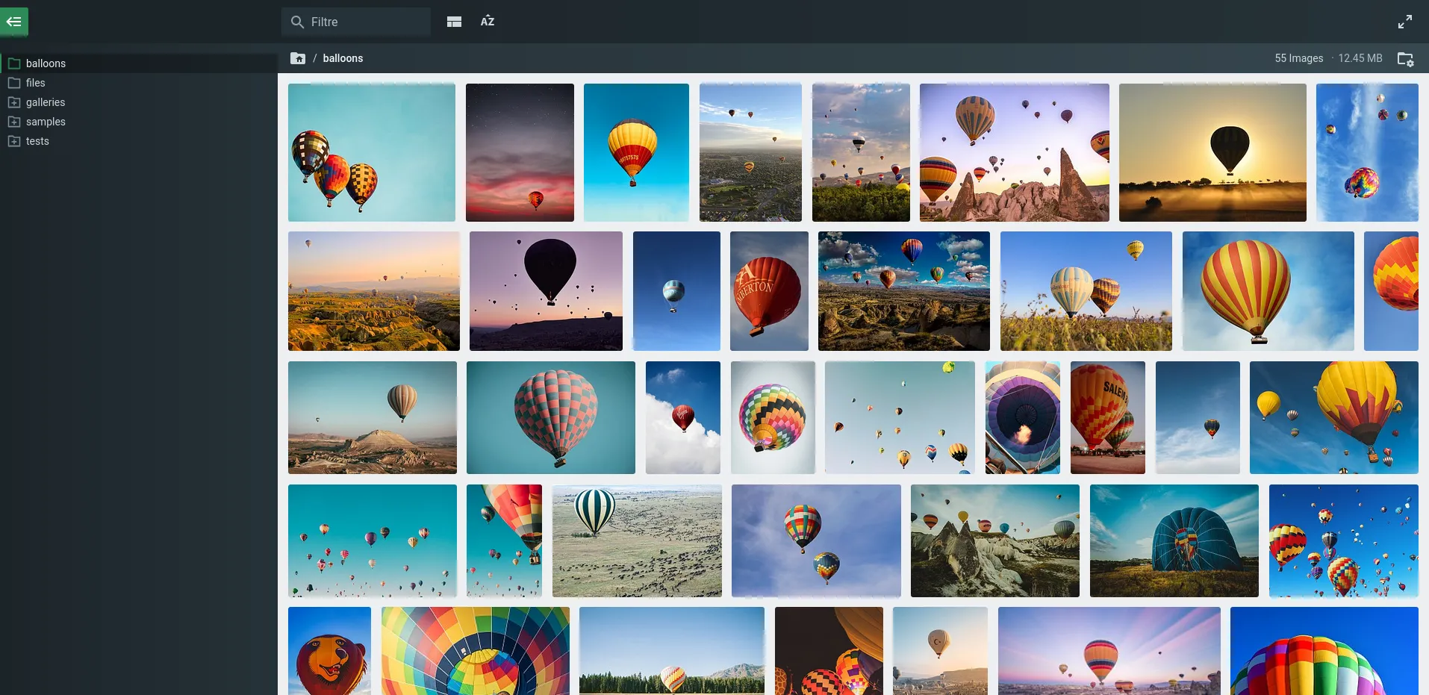Image resolution: width=1429 pixels, height=695 pixels.
Task: Expand the tests folder
Action: click(x=13, y=140)
